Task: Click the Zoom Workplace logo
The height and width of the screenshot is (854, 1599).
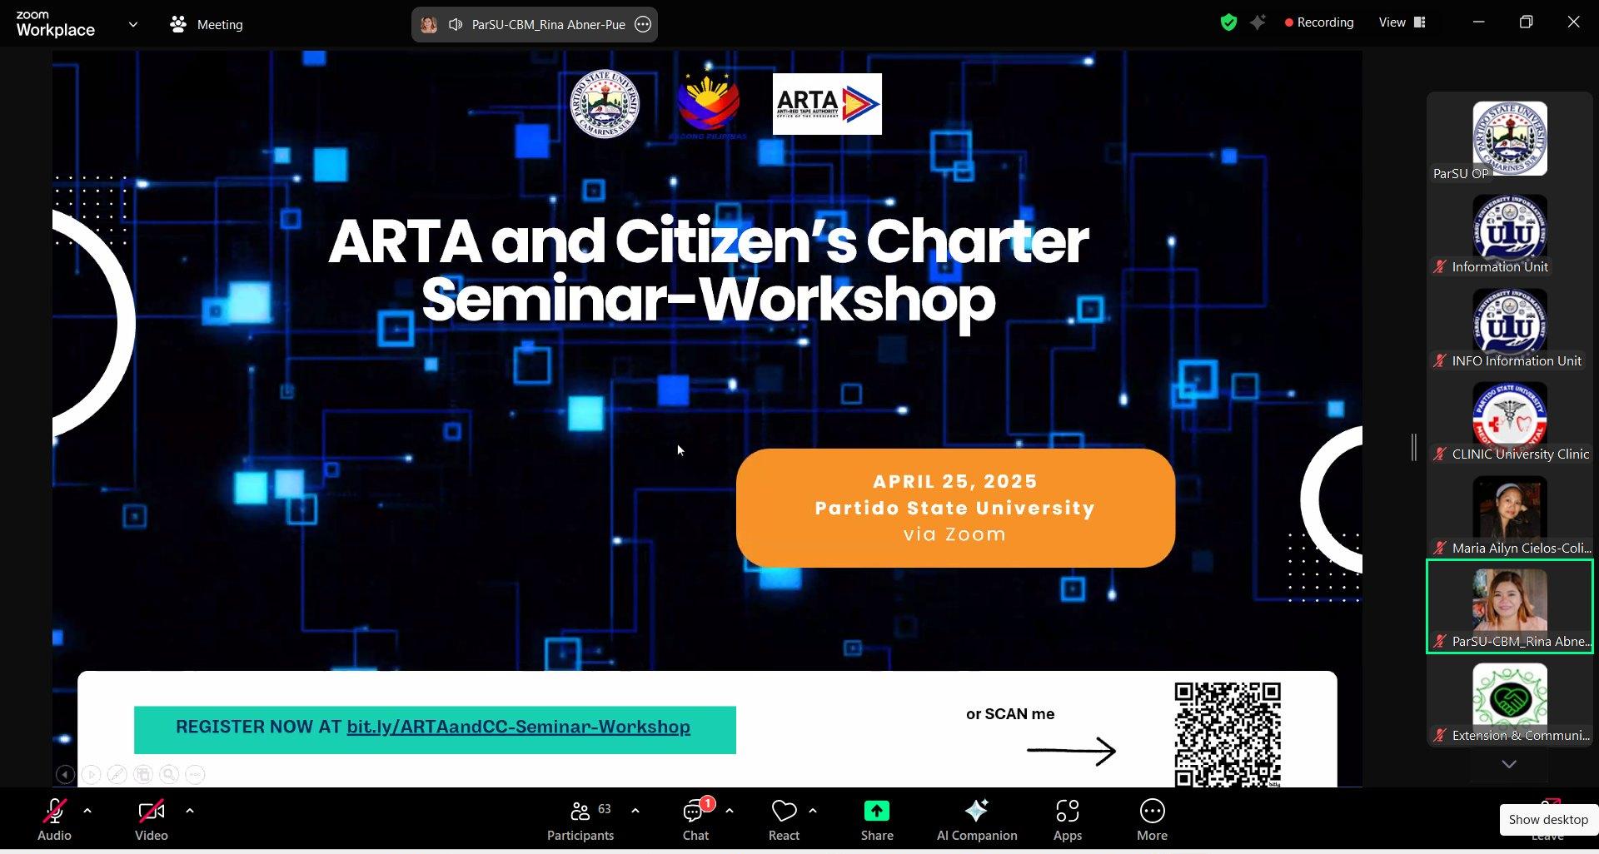Action: point(55,24)
